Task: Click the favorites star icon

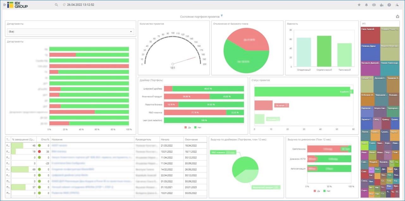Action: point(359,5)
